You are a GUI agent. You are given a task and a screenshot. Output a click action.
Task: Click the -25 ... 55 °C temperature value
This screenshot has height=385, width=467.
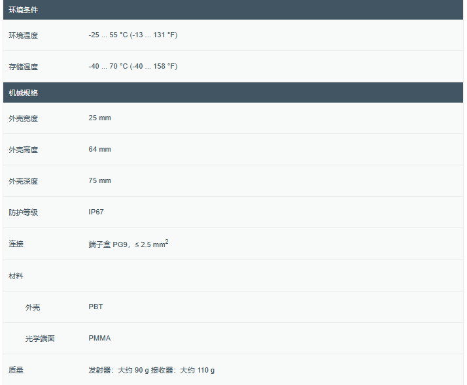point(133,35)
